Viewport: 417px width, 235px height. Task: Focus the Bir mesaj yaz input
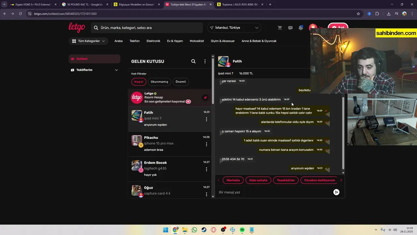coord(274,192)
